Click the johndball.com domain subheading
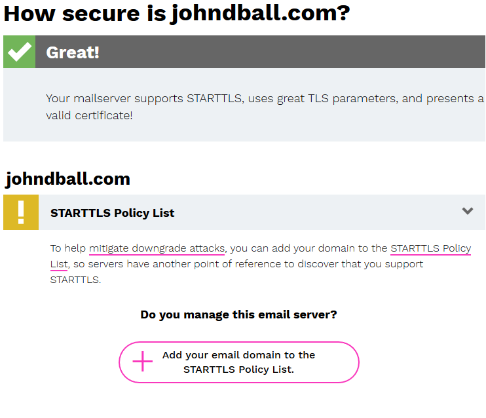 (68, 179)
